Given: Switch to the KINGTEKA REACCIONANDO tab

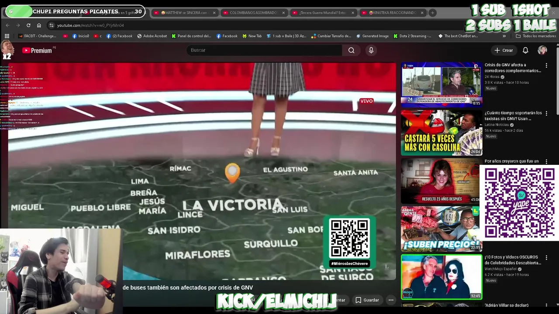Looking at the screenshot, I should click(x=393, y=13).
